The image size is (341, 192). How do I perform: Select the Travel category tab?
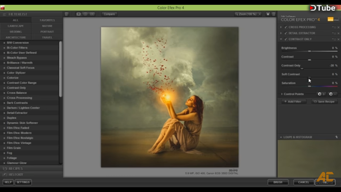(x=47, y=37)
